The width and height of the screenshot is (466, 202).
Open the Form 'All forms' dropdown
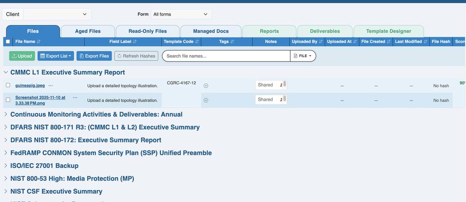click(x=181, y=14)
